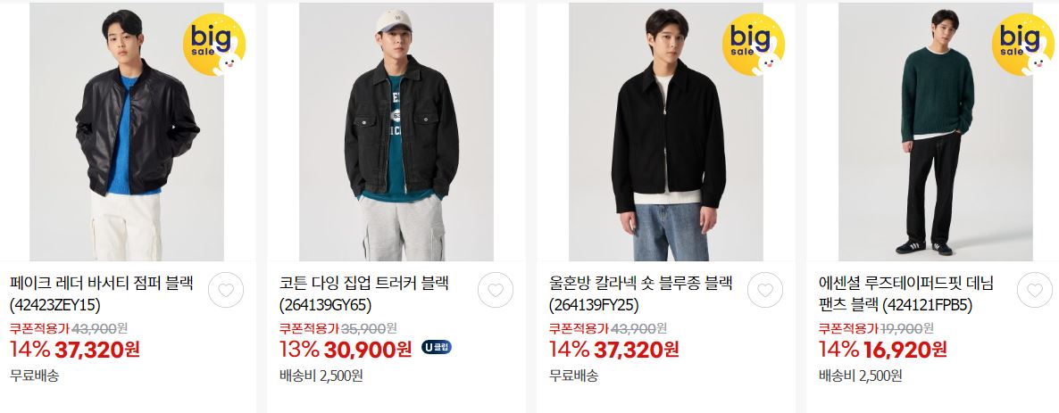The height and width of the screenshot is (413, 1059).
Task: Click big sale badge on denim pants image
Action: [1023, 45]
